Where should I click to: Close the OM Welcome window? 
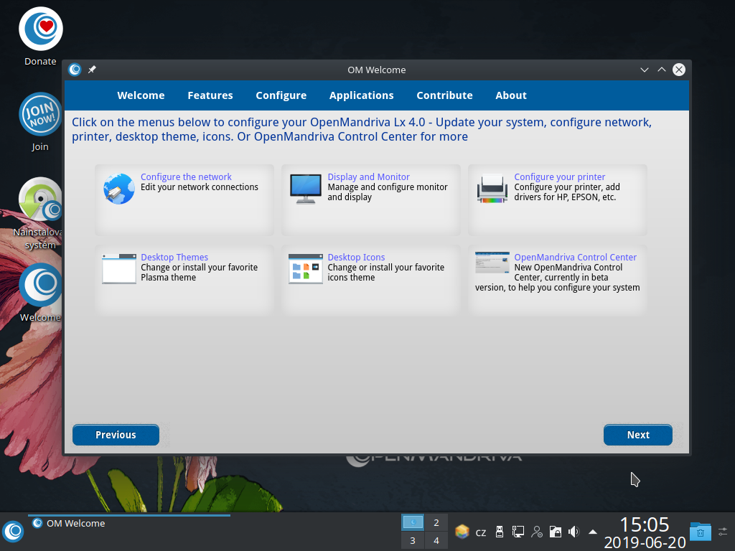(x=679, y=70)
